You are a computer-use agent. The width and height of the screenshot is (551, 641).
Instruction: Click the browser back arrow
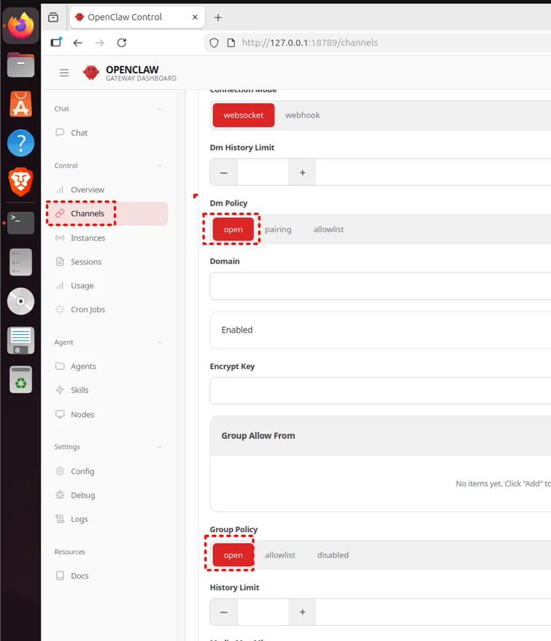[78, 43]
